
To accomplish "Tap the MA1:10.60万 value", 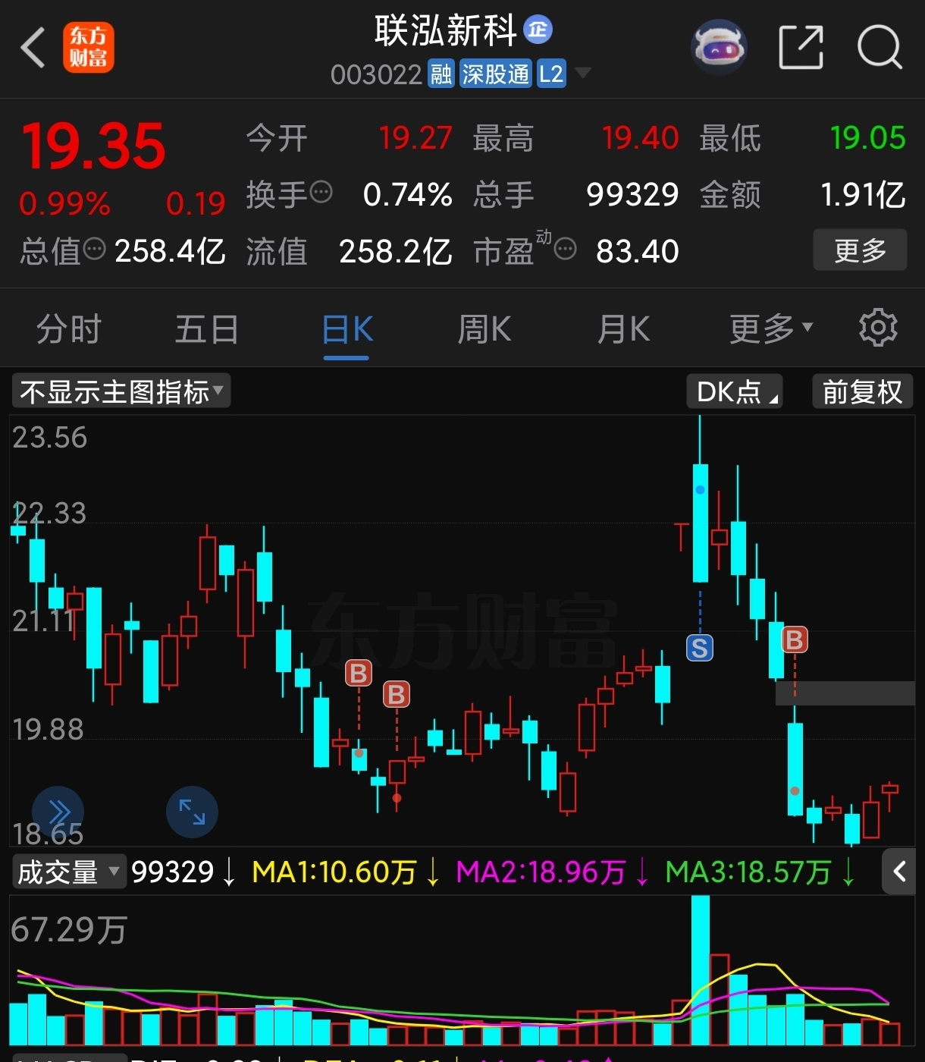I will click(x=334, y=872).
